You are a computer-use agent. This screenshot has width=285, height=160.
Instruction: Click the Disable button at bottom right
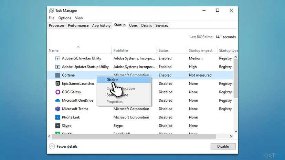[223, 146]
